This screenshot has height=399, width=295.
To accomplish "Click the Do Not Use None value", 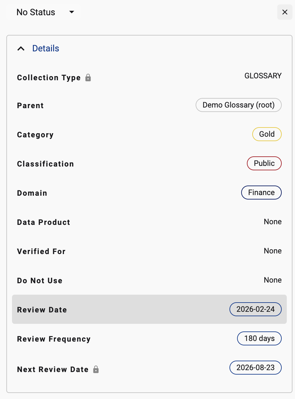I will point(273,280).
